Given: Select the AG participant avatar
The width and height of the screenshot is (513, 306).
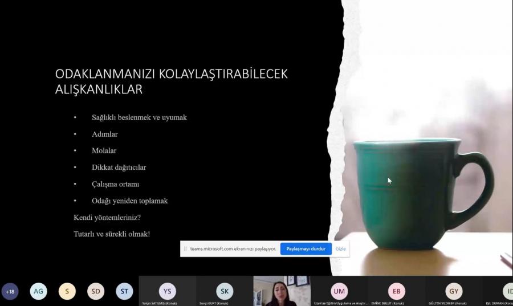Looking at the screenshot, I should [38, 291].
